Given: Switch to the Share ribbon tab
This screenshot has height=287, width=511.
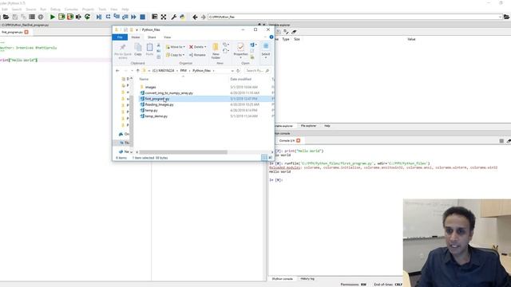Looking at the screenshot, I should [152, 37].
